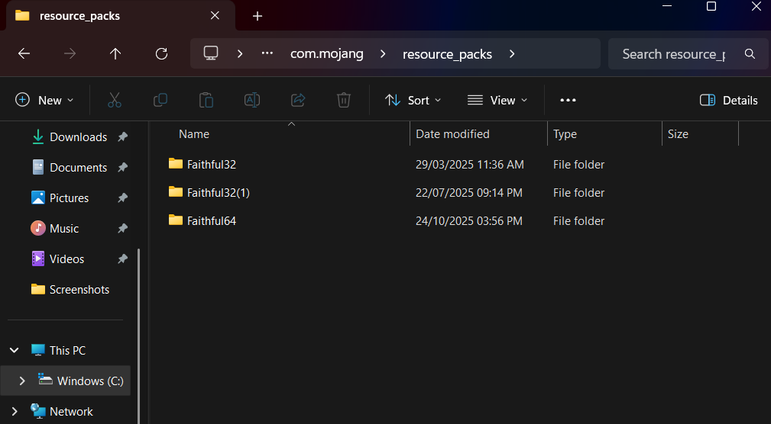The width and height of the screenshot is (771, 424).
Task: Collapse the This PC tree node
Action: pos(14,350)
